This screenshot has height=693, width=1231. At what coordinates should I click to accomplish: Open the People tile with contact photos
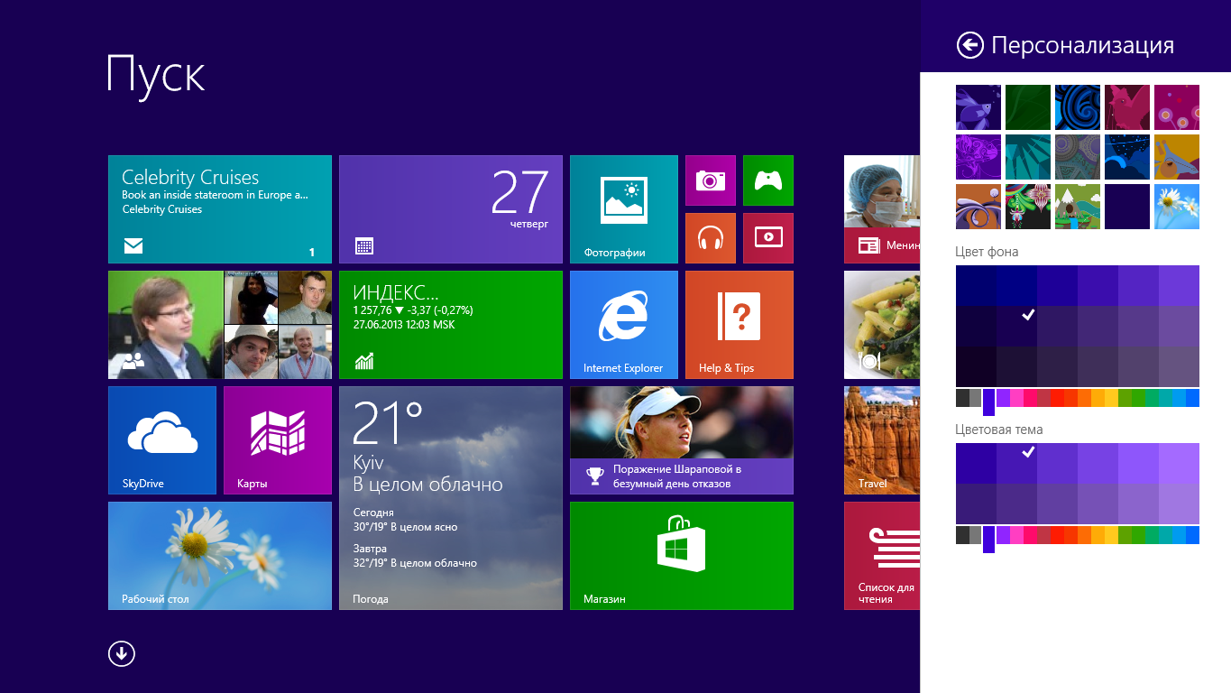[x=220, y=325]
